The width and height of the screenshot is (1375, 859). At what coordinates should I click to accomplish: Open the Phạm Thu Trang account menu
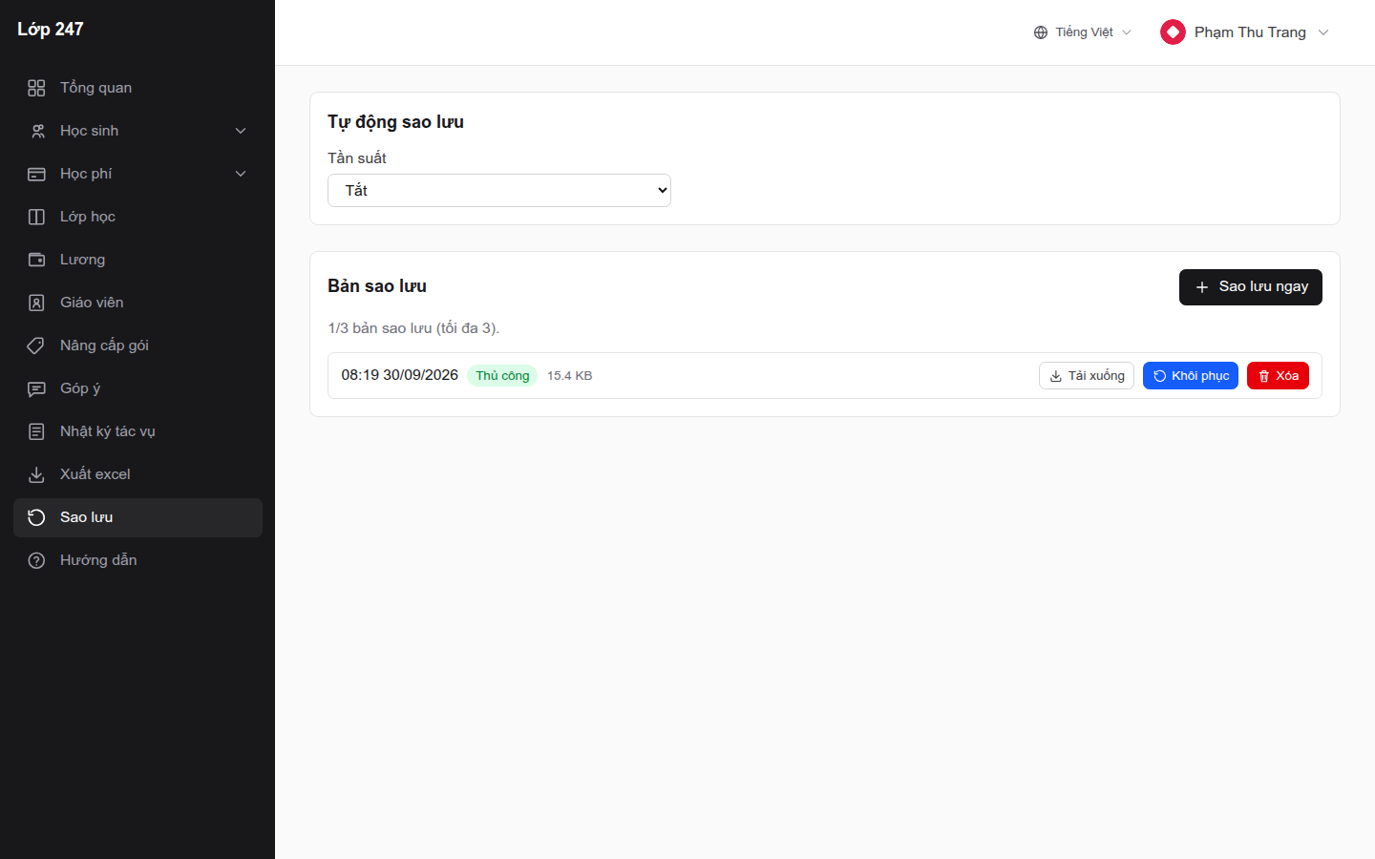1244,32
